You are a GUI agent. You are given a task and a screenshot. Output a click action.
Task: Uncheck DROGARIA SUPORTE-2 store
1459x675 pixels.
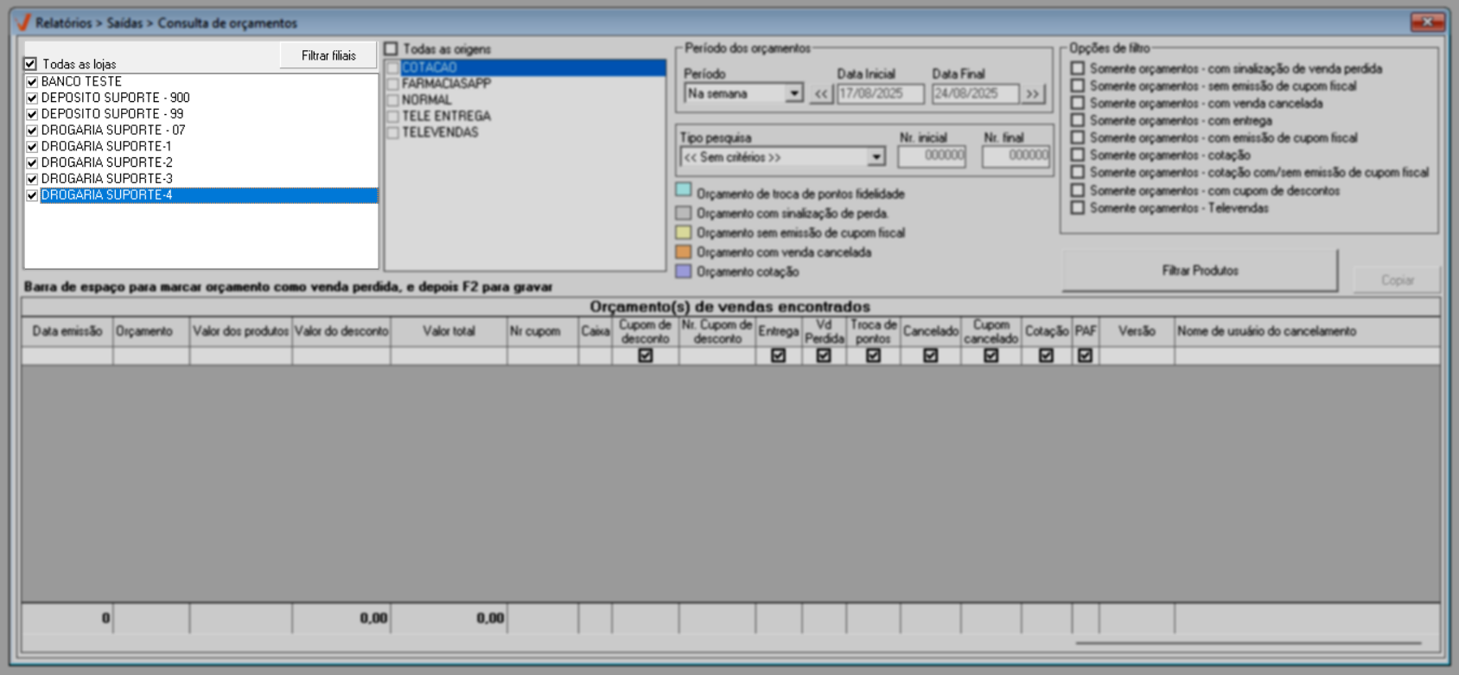pos(32,163)
